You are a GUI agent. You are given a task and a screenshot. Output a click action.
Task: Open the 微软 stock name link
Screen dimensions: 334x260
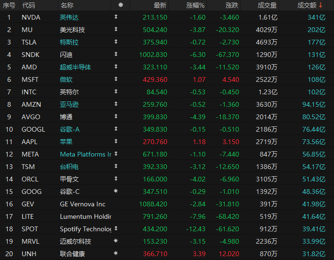click(66, 79)
